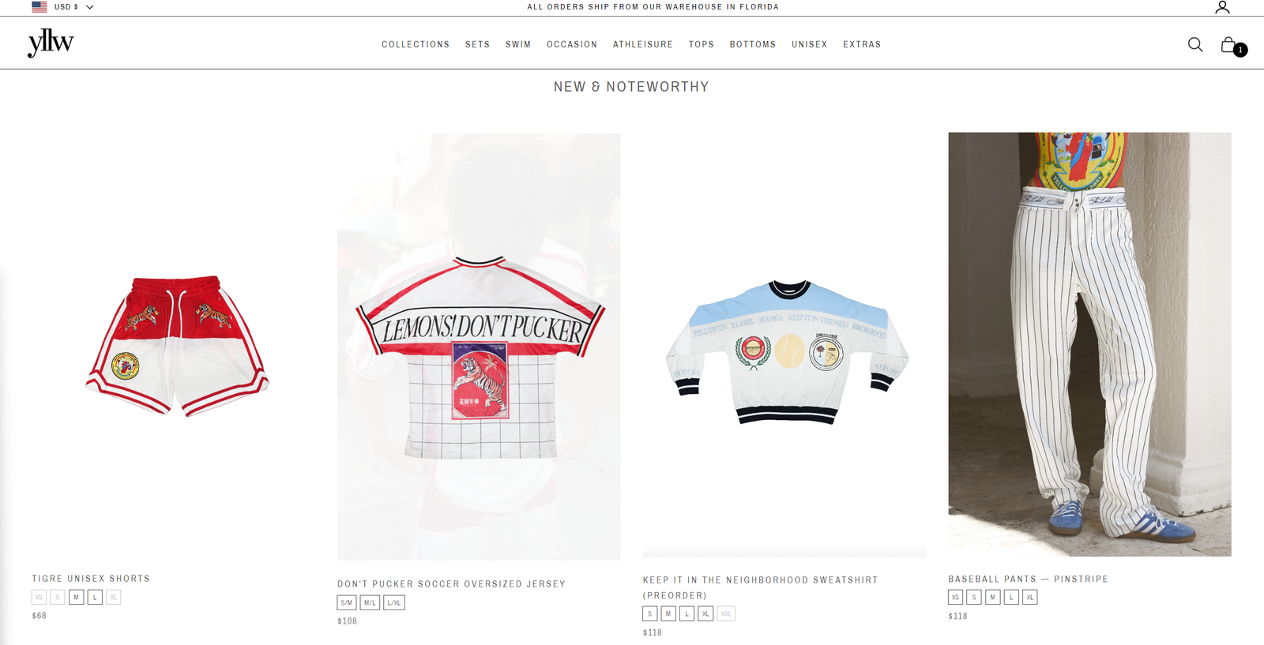Open the Lemons Don't Pucker jersey image
Viewport: 1264px width, 645px height.
pyautogui.click(x=479, y=347)
